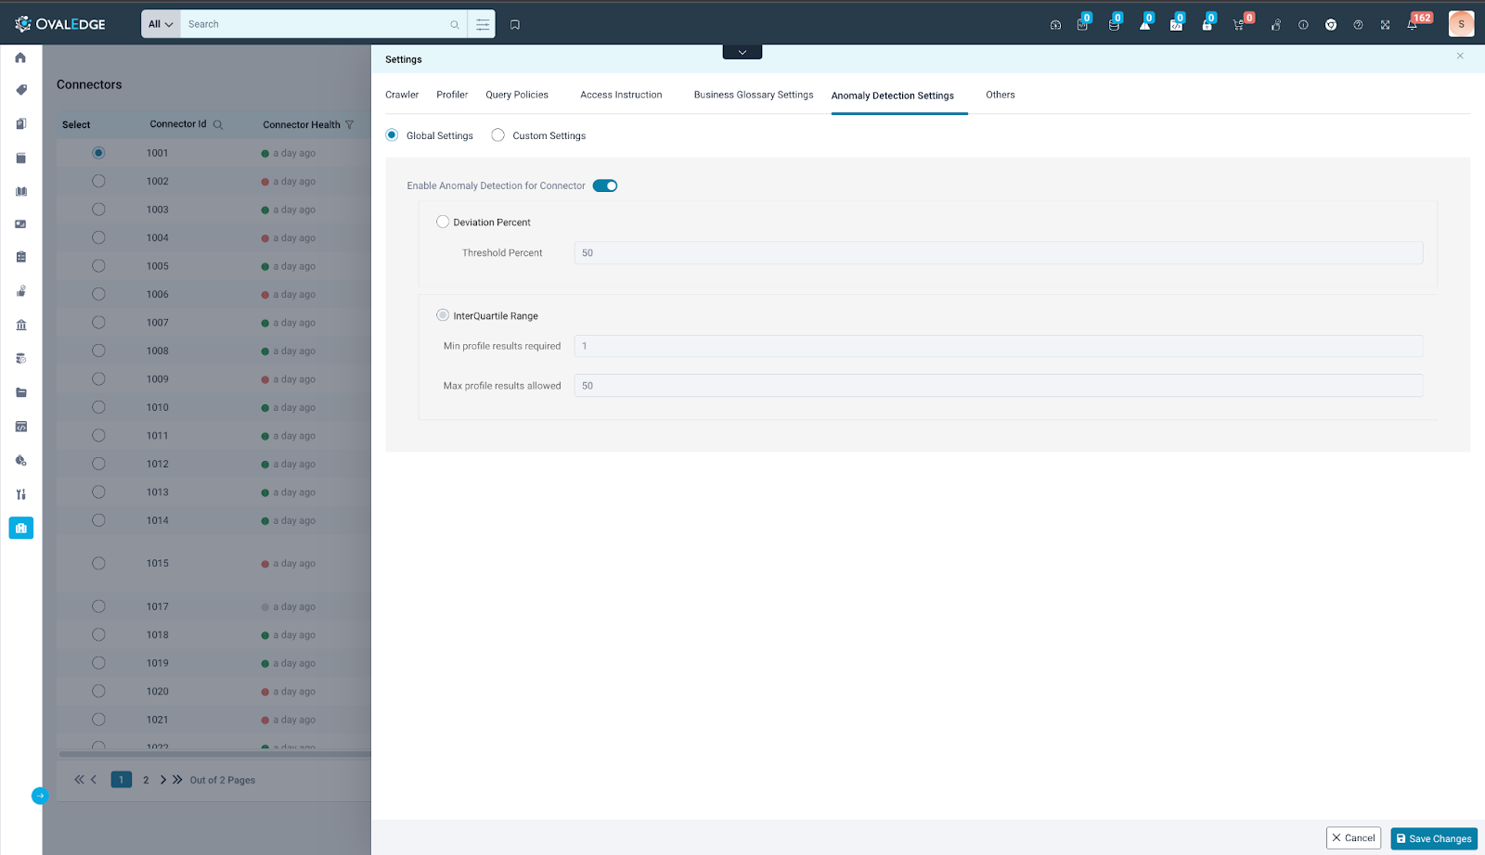The height and width of the screenshot is (855, 1485).
Task: Search by Connector Id magnifier icon
Action: click(218, 124)
